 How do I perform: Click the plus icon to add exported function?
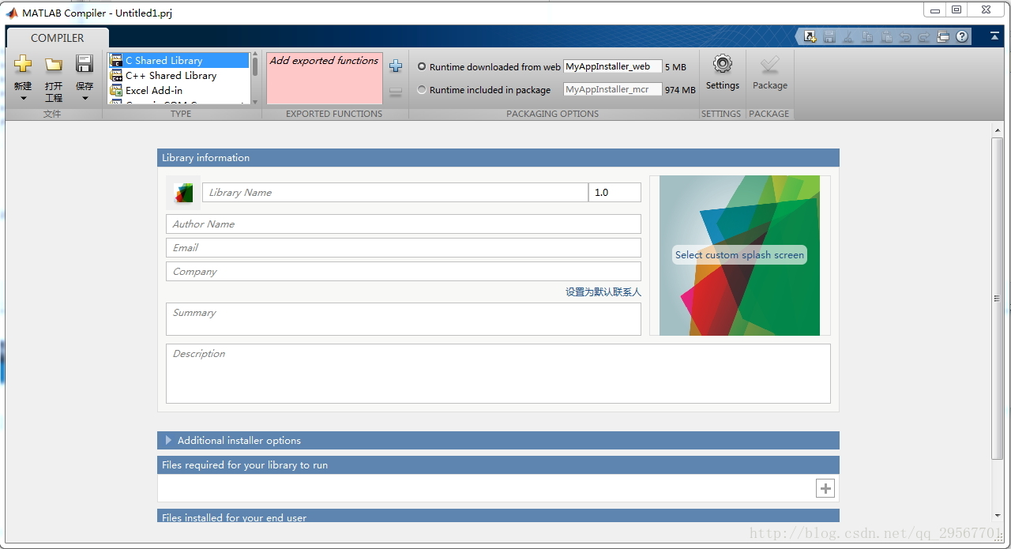[x=396, y=66]
